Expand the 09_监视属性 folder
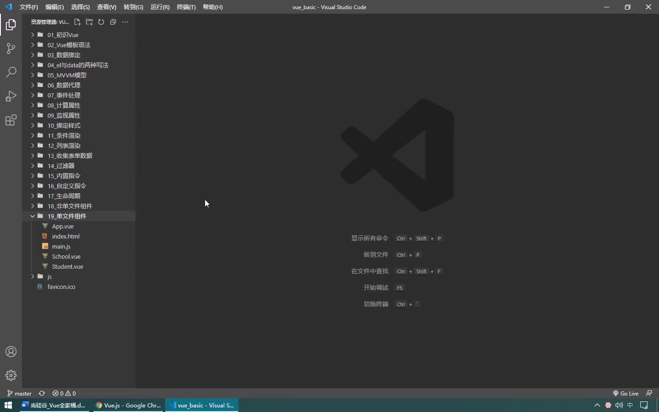Image resolution: width=659 pixels, height=412 pixels. tap(79, 115)
